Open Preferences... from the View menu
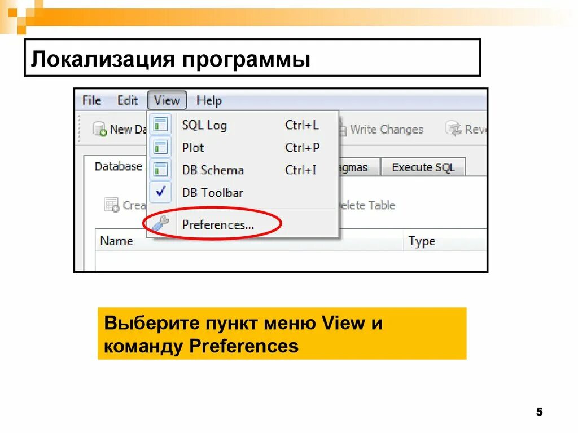The height and width of the screenshot is (433, 578). (x=243, y=224)
